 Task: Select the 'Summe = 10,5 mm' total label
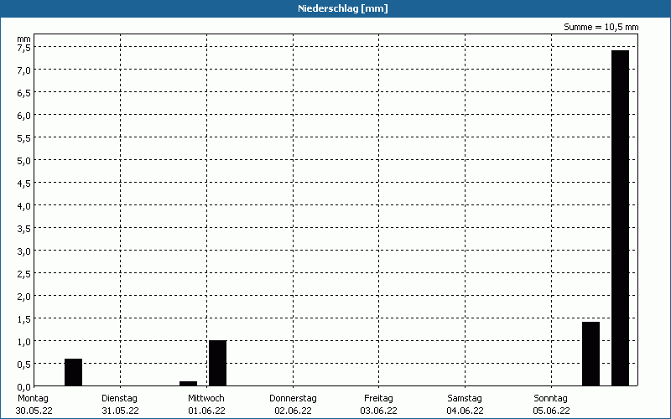(x=601, y=27)
